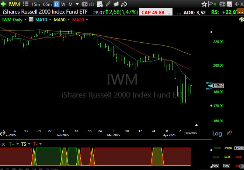This screenshot has width=244, height=170.
Task: Click the yellow TS indicator label
Action: click(x=24, y=144)
